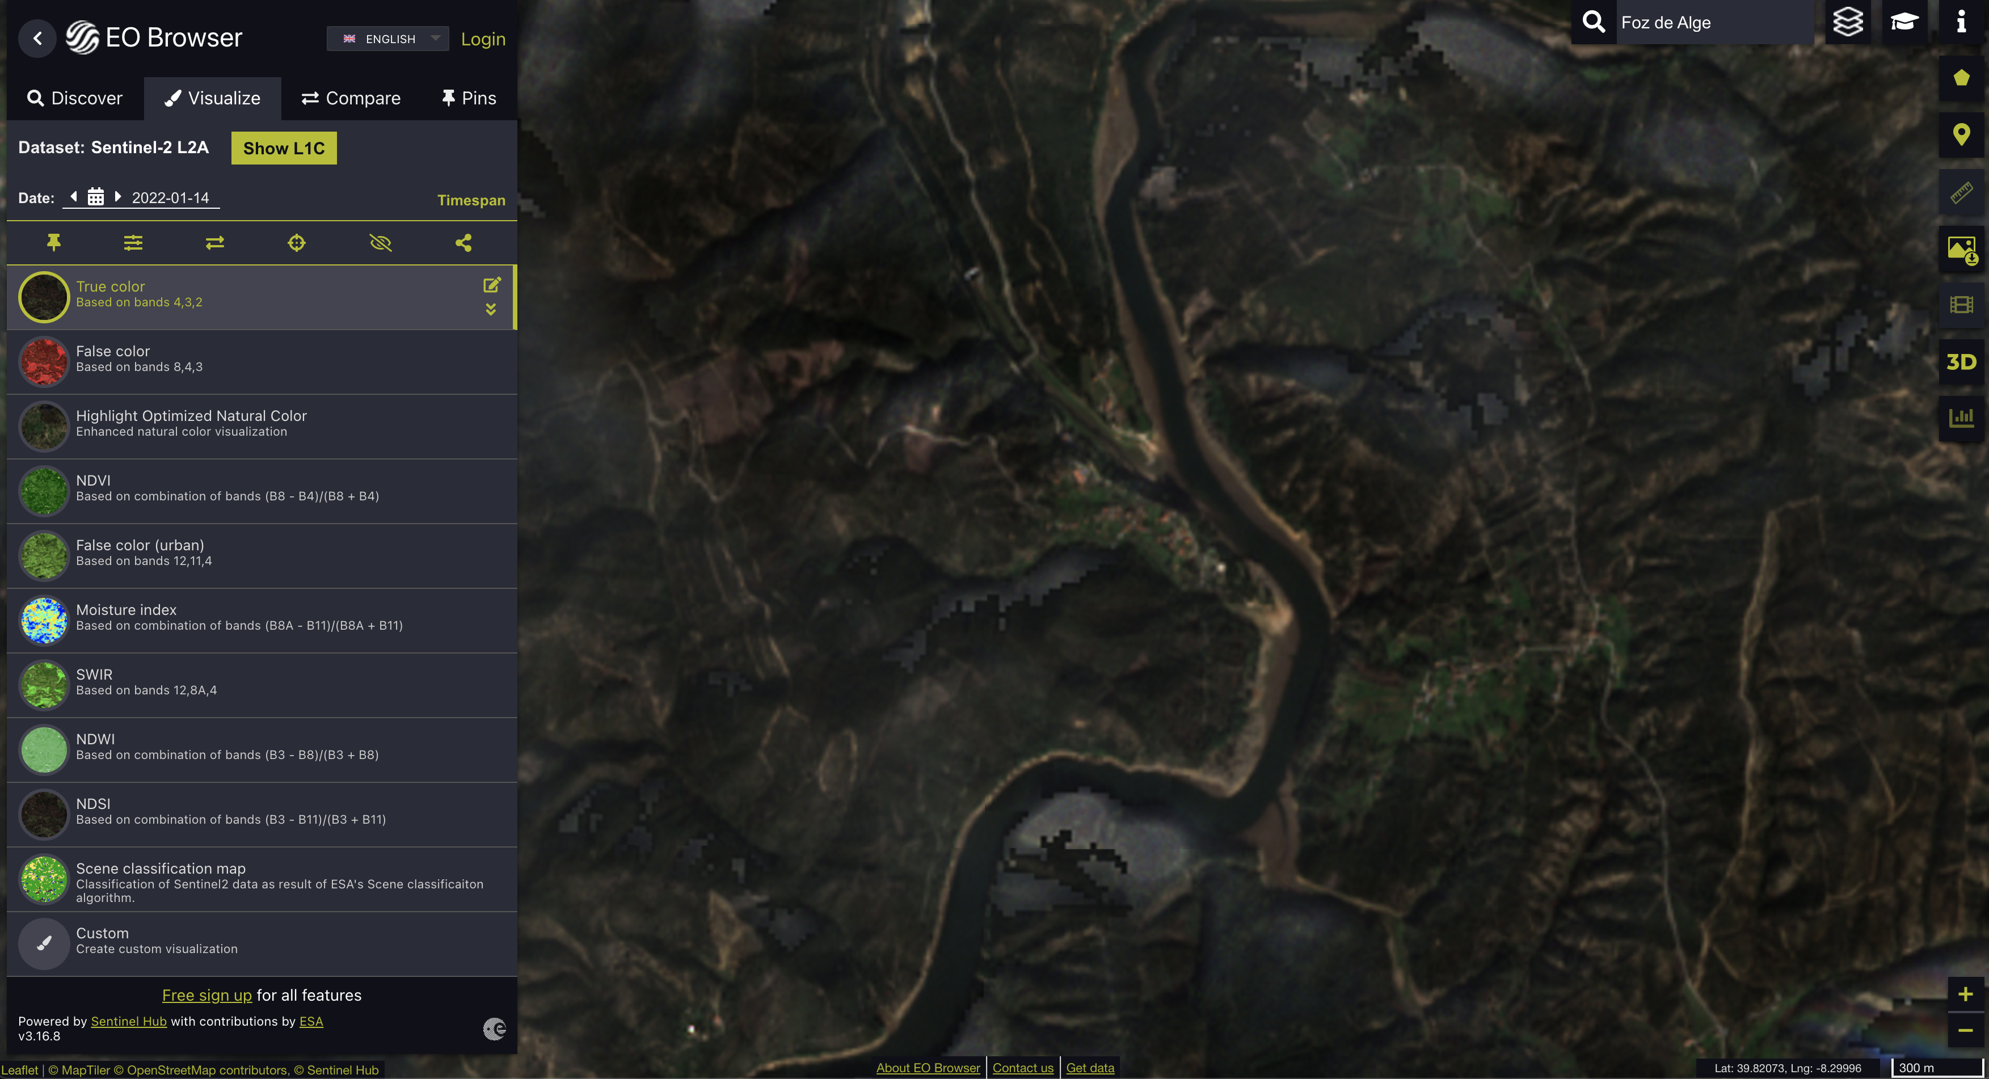Open the effects and advanced options sliders
The height and width of the screenshot is (1079, 1989).
[x=133, y=243]
